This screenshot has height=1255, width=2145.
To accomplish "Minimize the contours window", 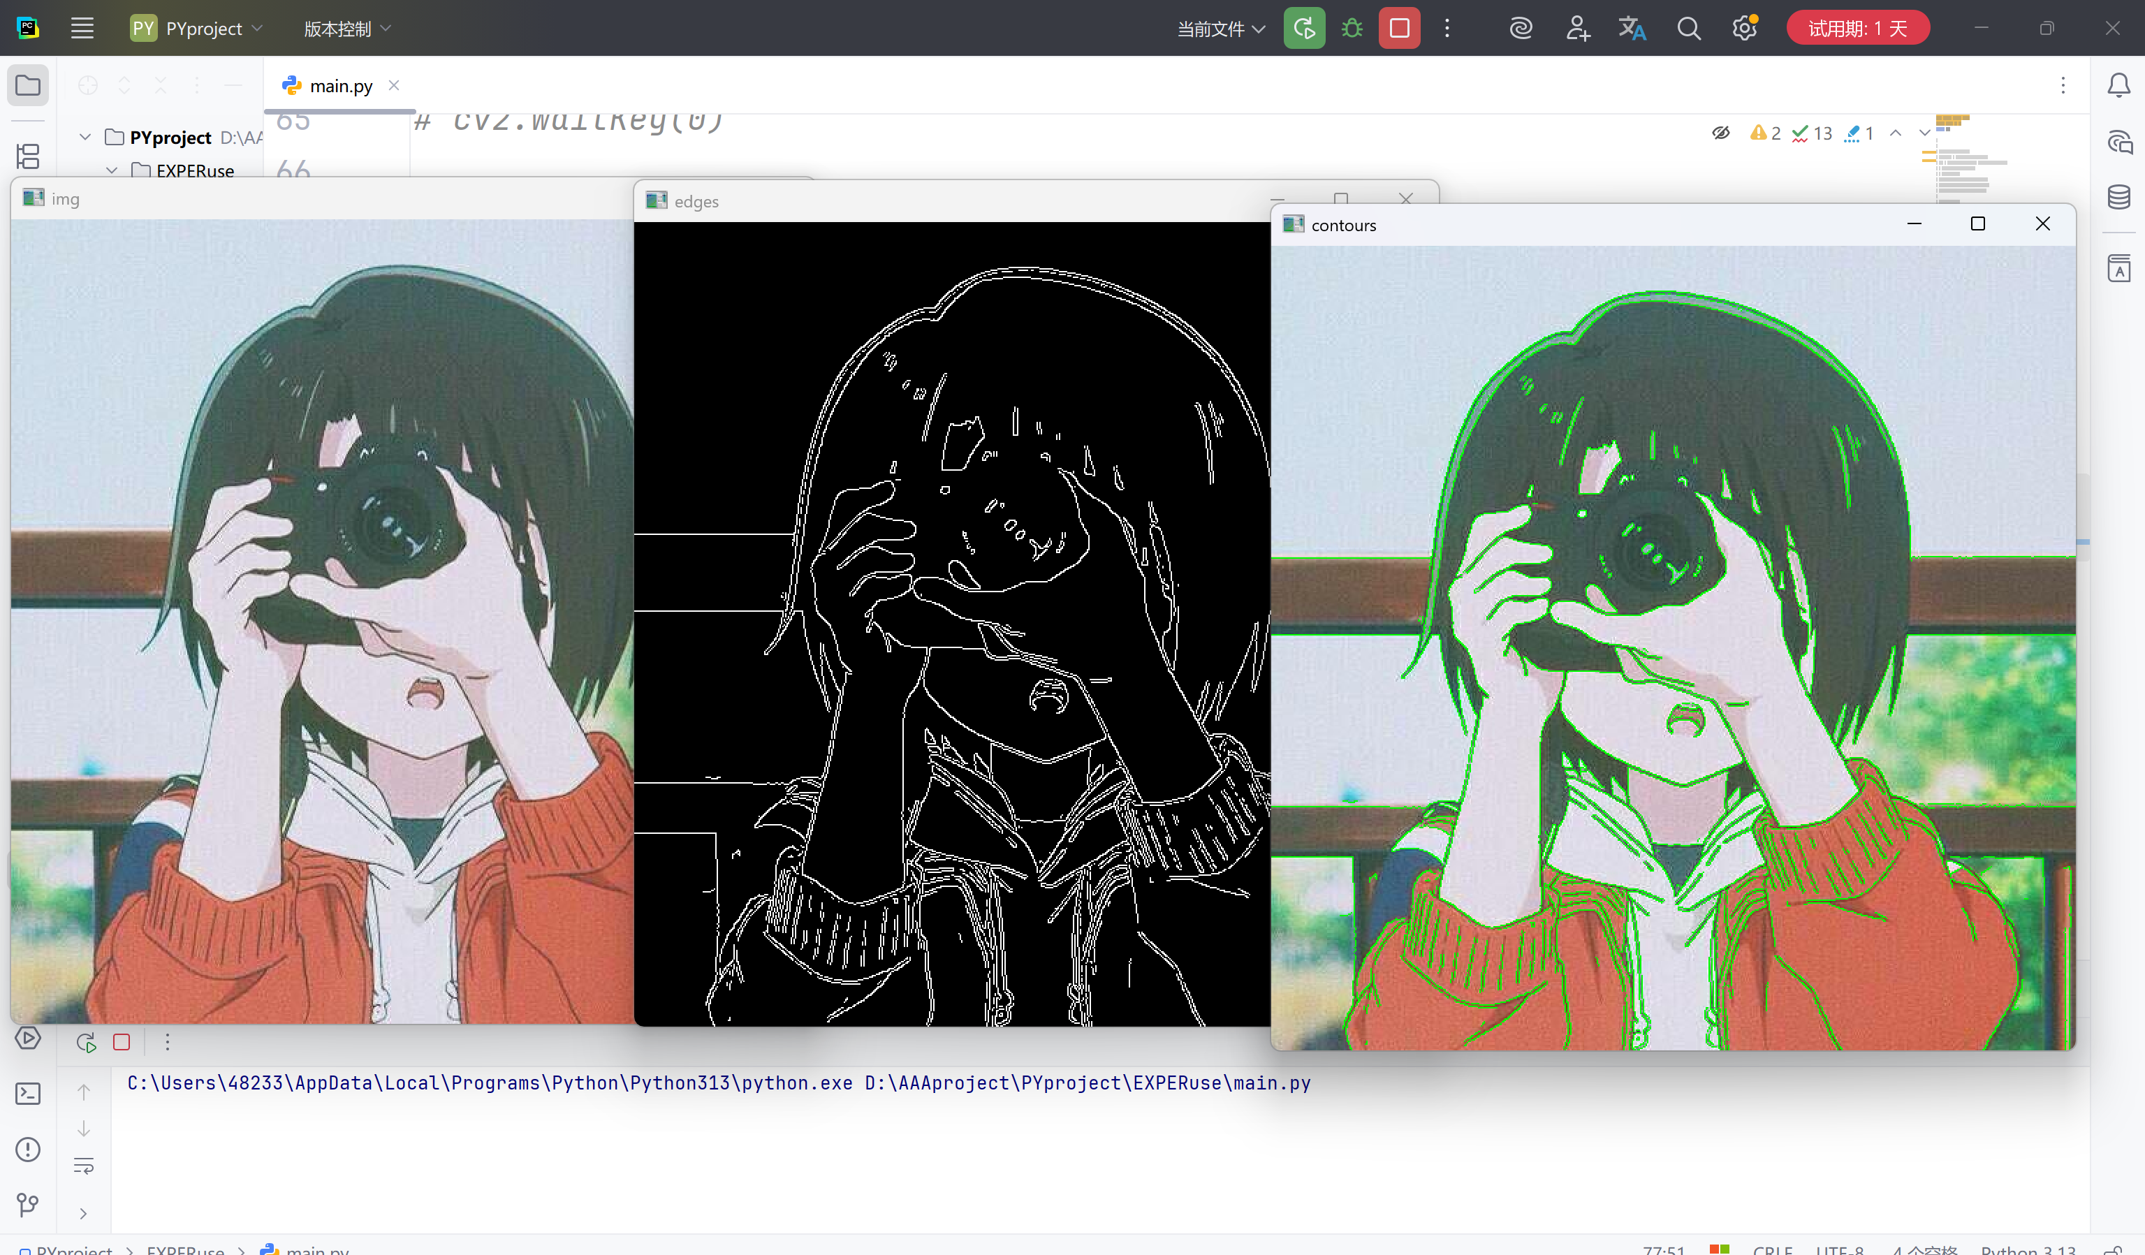I will click(x=1915, y=223).
